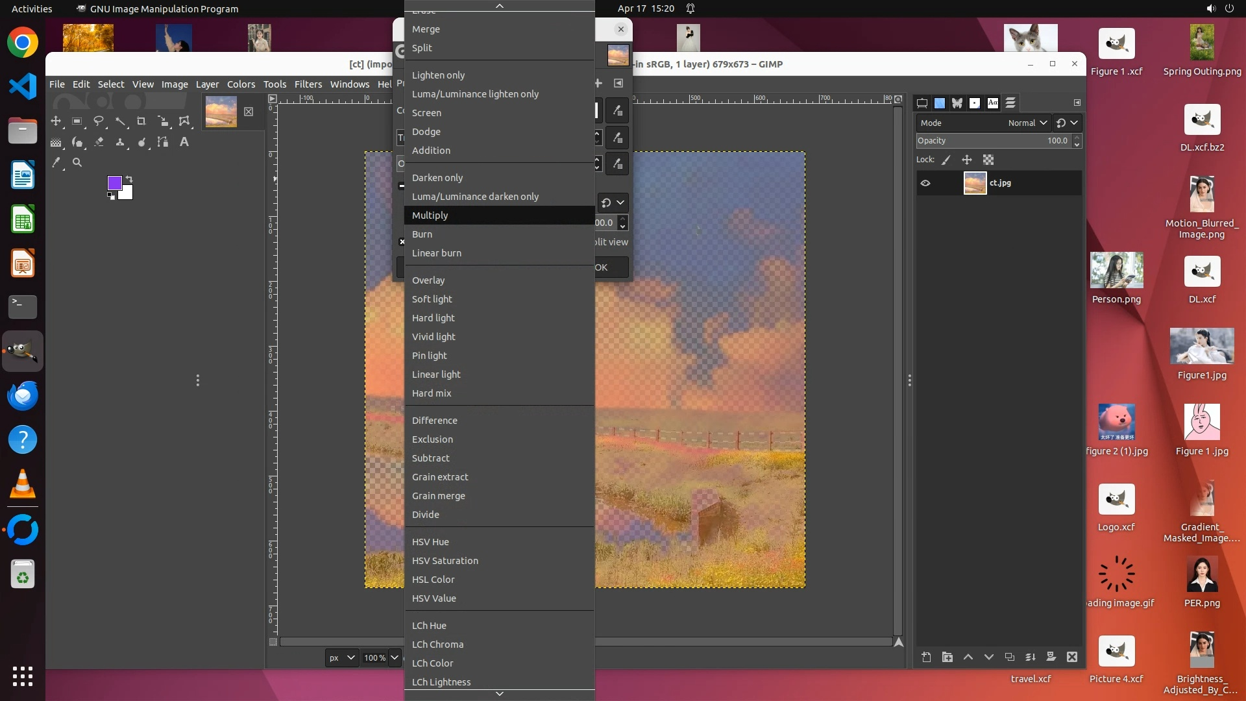The height and width of the screenshot is (701, 1246).
Task: Select the Color Picker eyedropper tool
Action: (56, 163)
